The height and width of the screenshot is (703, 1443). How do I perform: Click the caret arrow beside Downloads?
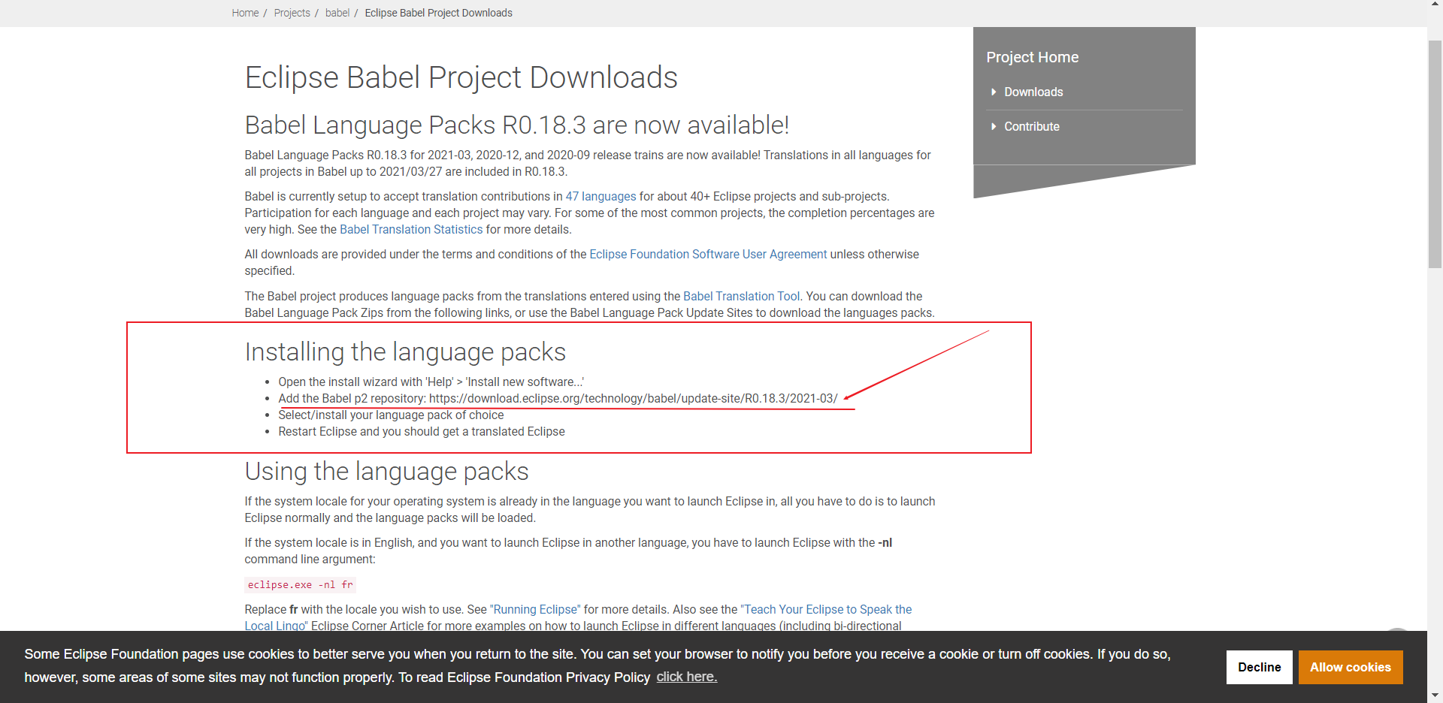[x=994, y=92]
